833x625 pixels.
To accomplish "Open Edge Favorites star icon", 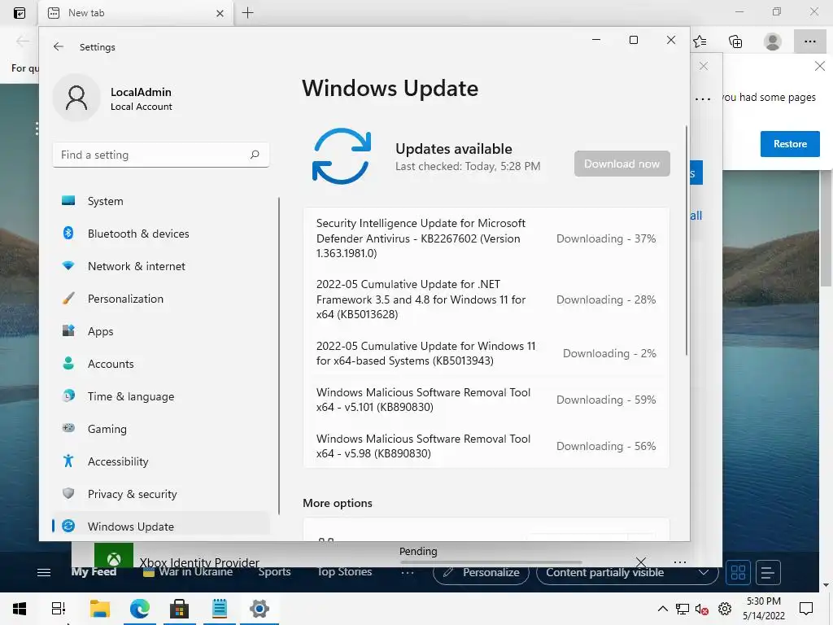I will point(700,42).
